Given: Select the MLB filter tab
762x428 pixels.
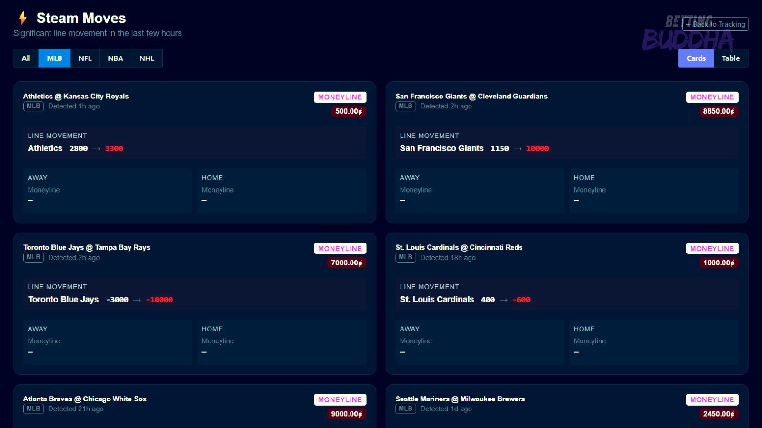Looking at the screenshot, I should (x=54, y=58).
